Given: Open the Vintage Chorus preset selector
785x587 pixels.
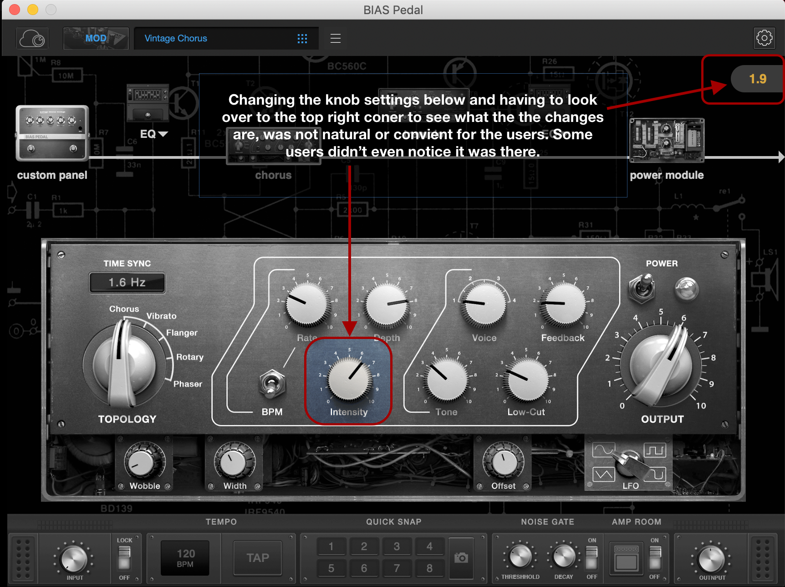Looking at the screenshot, I should click(x=219, y=39).
